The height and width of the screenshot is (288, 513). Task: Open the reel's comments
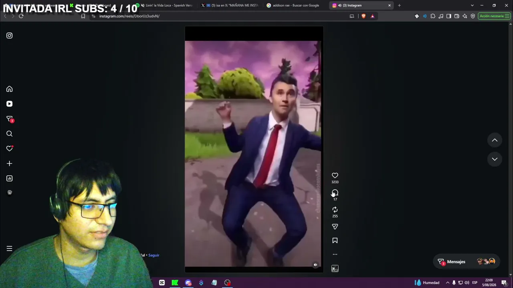pyautogui.click(x=335, y=193)
